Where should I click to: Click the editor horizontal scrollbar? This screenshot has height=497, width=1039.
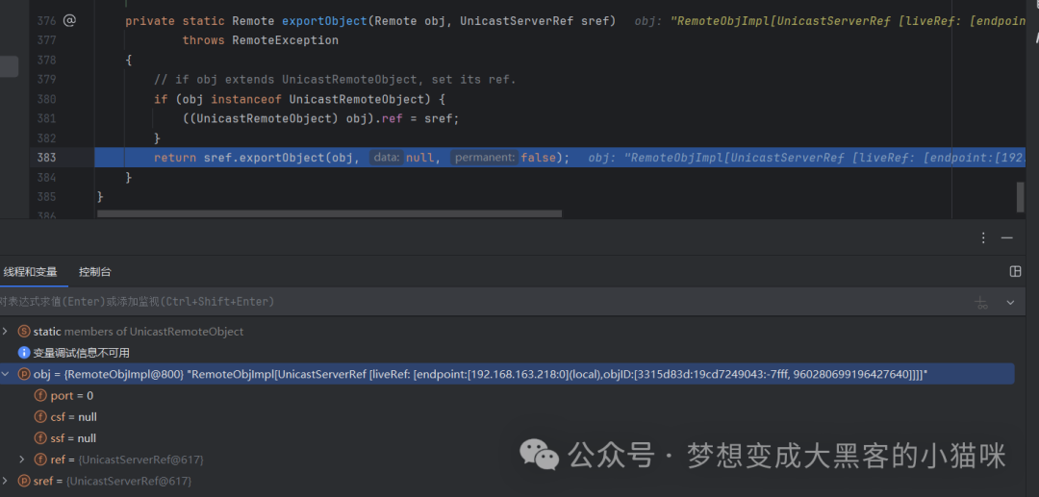tap(329, 213)
